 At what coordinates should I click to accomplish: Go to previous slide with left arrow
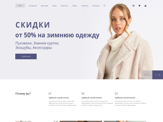pos(147,75)
